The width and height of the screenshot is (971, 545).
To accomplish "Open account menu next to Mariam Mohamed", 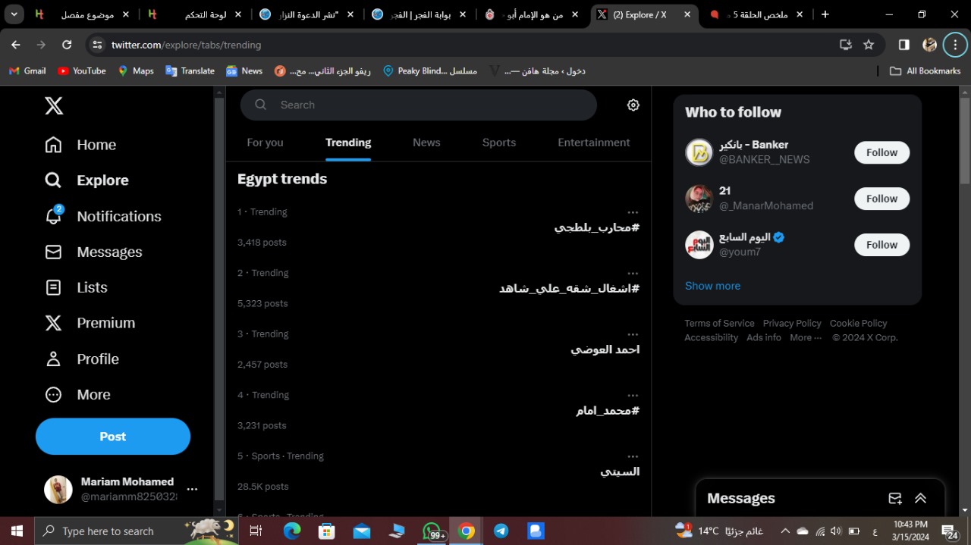I will [192, 490].
